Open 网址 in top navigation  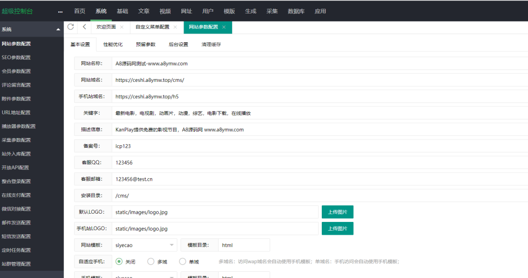(x=187, y=11)
